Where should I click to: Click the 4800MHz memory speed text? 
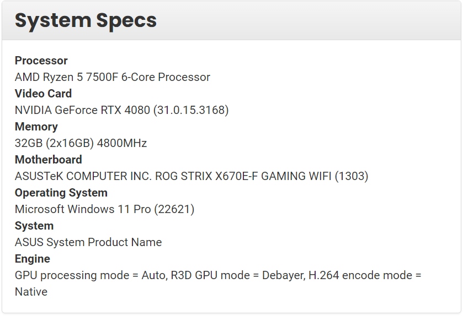[122, 143]
